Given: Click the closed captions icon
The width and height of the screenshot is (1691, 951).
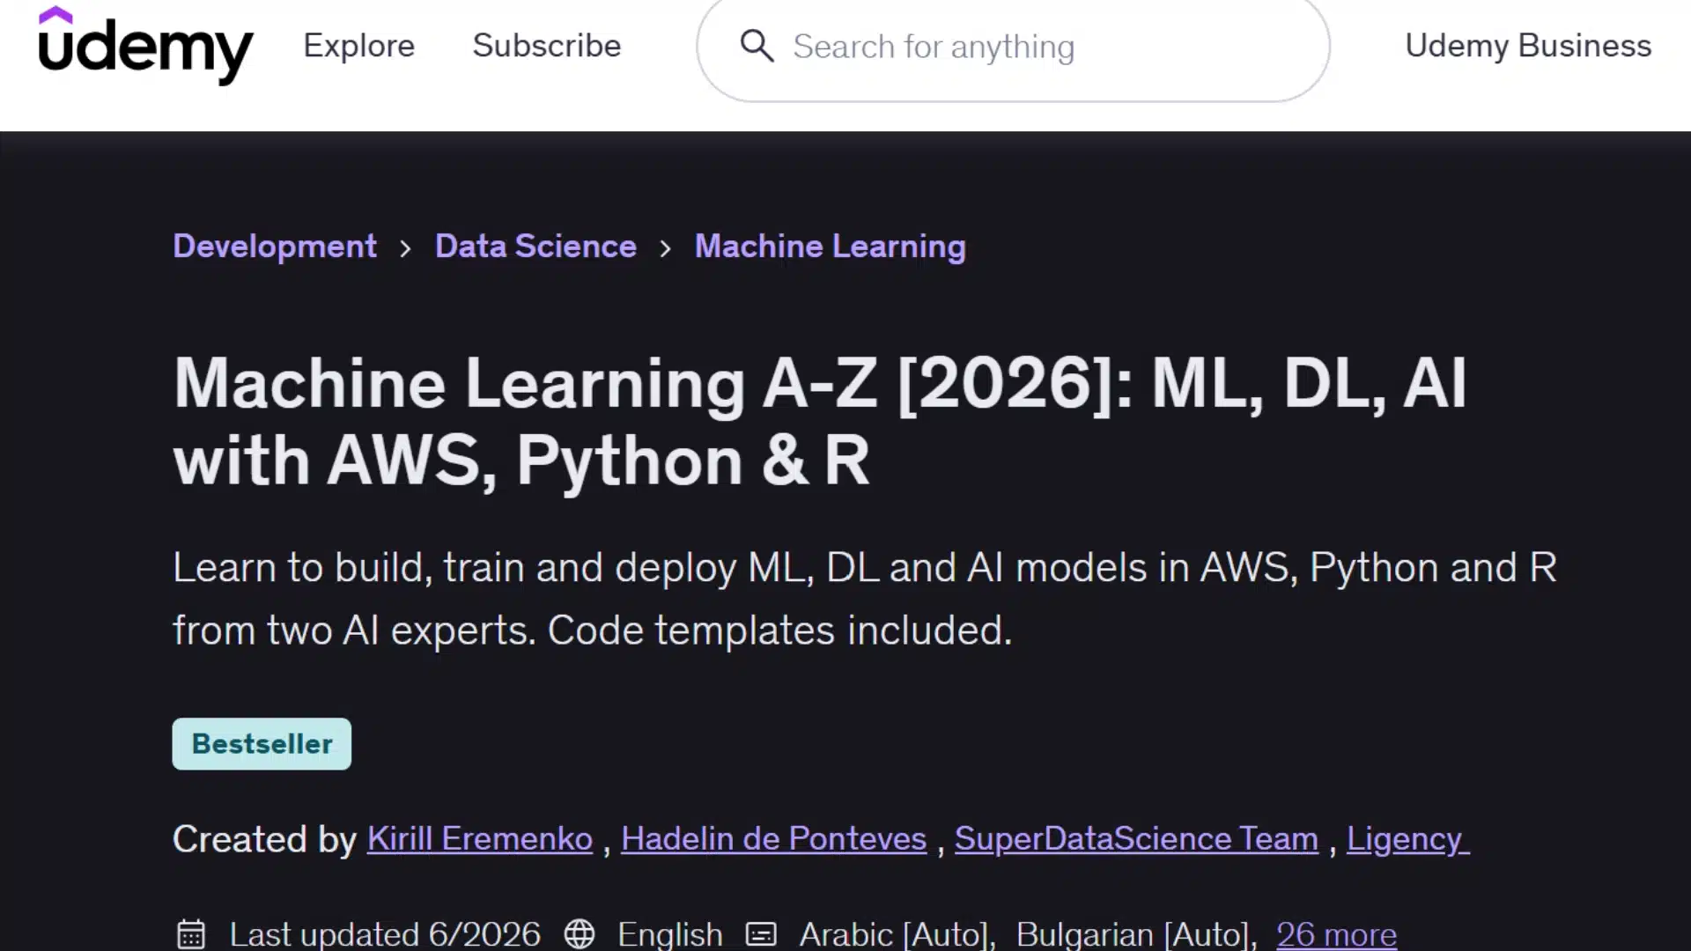Looking at the screenshot, I should click(x=761, y=933).
